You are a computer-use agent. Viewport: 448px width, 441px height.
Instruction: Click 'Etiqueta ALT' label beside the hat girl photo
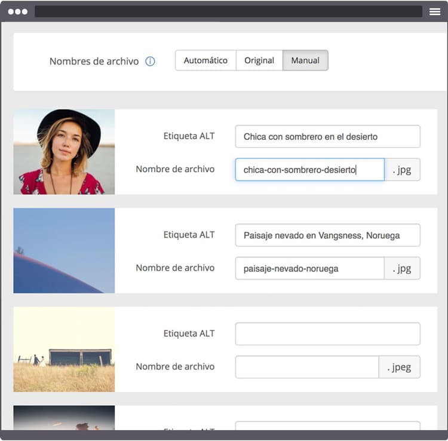pos(189,136)
